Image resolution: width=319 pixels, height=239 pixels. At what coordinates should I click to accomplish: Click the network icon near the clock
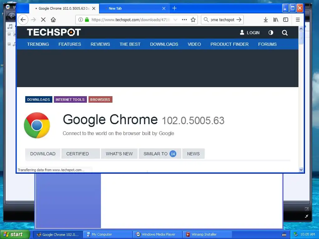point(296,234)
